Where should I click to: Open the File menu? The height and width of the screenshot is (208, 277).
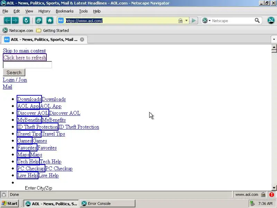(x=5, y=11)
